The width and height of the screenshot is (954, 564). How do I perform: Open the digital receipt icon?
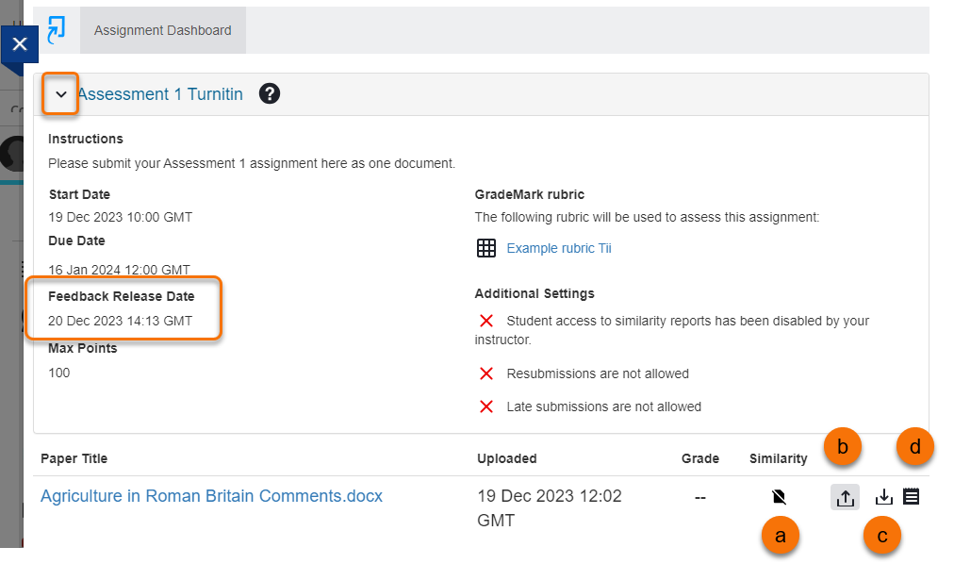click(x=911, y=496)
